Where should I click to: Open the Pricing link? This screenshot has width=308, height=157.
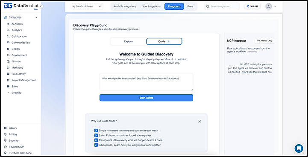click(13, 134)
